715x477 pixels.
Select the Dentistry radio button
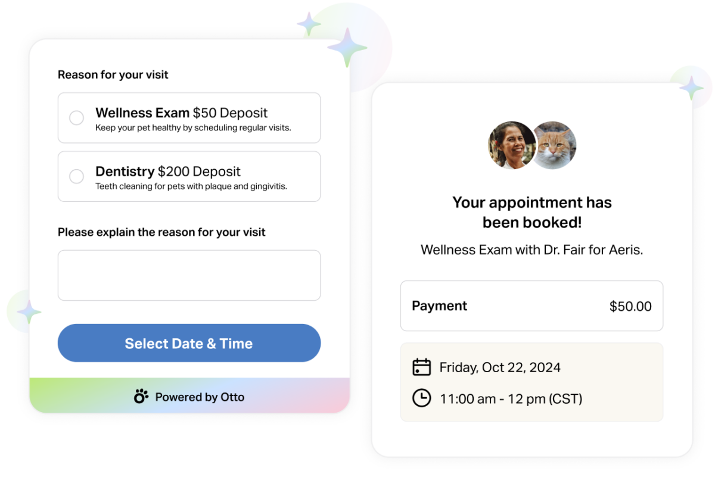pyautogui.click(x=76, y=176)
